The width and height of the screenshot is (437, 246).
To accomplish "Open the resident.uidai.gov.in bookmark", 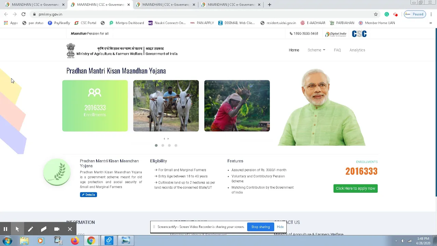I will [x=278, y=23].
